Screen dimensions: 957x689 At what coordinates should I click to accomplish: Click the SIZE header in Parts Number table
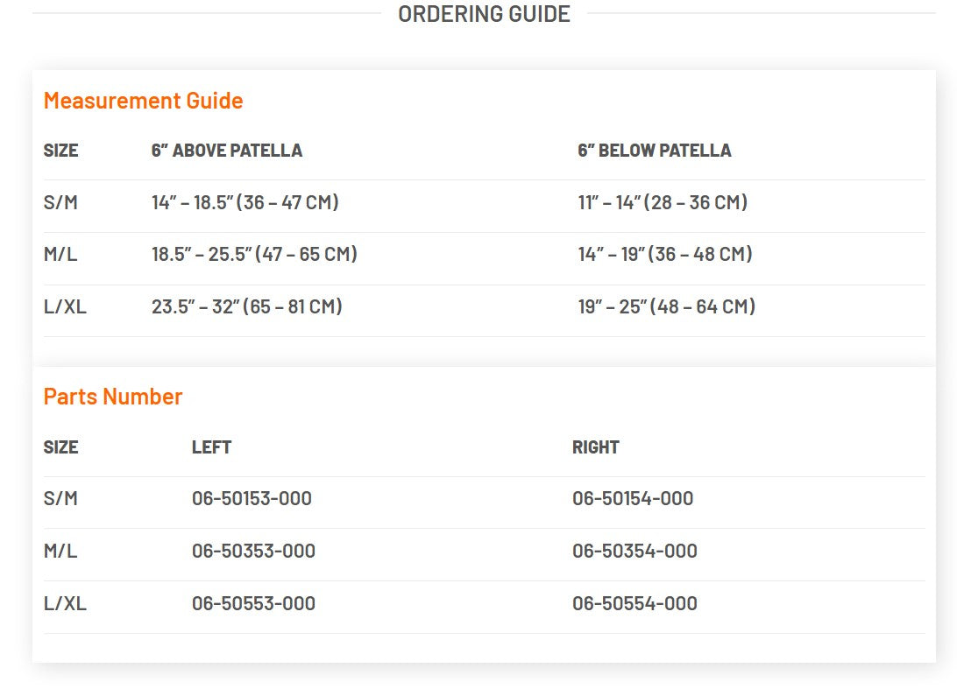click(x=60, y=447)
